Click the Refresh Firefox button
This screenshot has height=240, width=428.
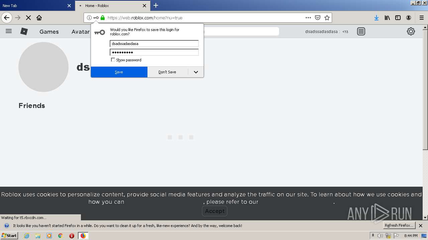pyautogui.click(x=399, y=225)
